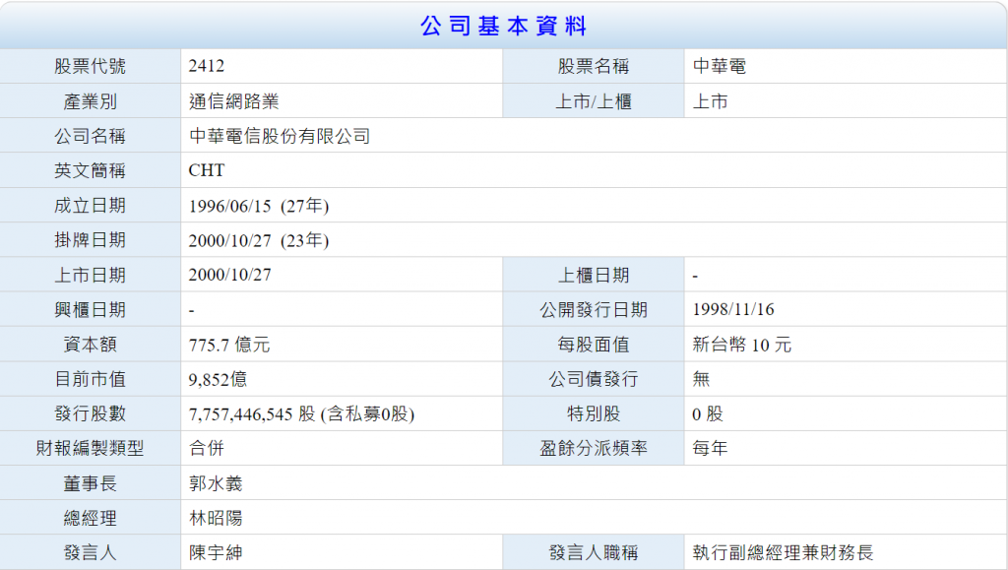The width and height of the screenshot is (1008, 570).
Task: Select the public offering date 1998/11/16
Action: 733,310
